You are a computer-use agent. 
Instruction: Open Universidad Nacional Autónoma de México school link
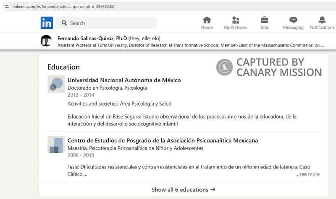coord(124,80)
